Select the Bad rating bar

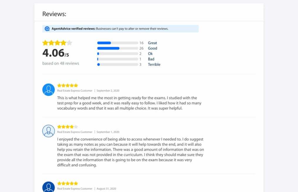[117, 59]
